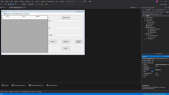Click the search magnifier icon in the title bar
This screenshot has height=95, width=169.
[x=85, y=1]
